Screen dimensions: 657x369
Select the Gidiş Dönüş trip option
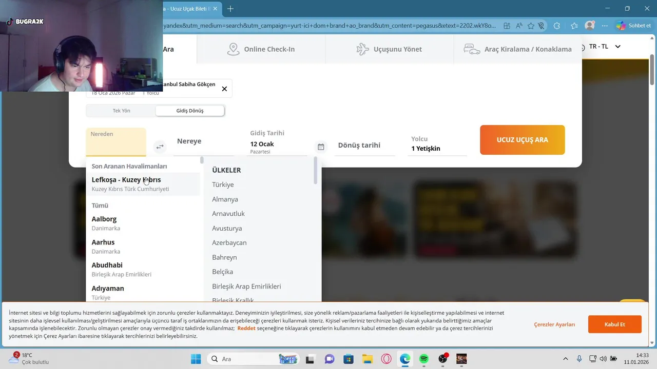point(190,111)
